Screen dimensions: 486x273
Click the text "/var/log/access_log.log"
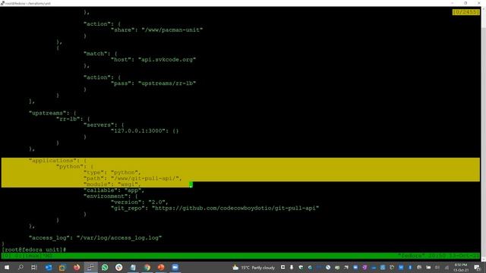pyautogui.click(x=119, y=237)
